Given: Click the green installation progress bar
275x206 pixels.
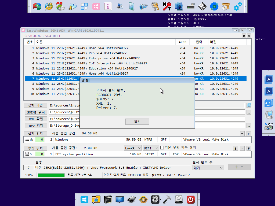Looking at the screenshot, I should pyautogui.click(x=51, y=175).
